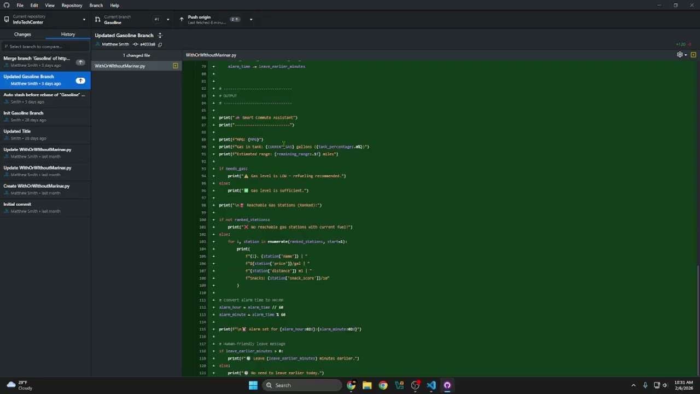This screenshot has height=394, width=700.
Task: Open the Edit menu
Action: 34,5
